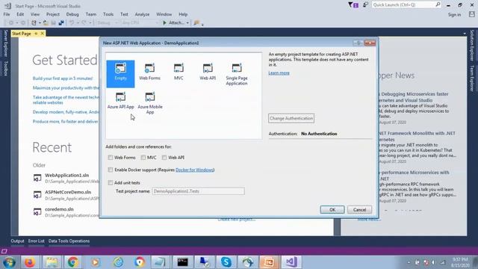Click the pin icon on Start Page tab
This screenshot has height=269, width=478.
click(36, 34)
